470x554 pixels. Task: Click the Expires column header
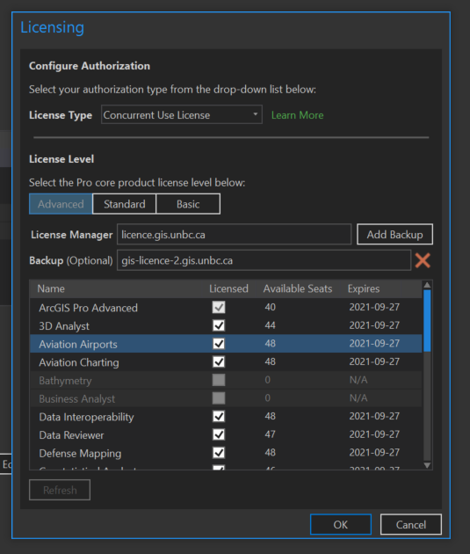tap(364, 288)
